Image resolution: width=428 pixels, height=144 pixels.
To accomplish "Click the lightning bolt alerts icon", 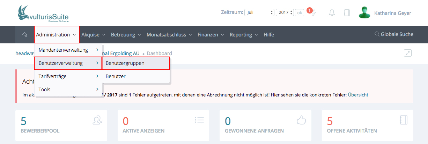I will pos(313,13).
